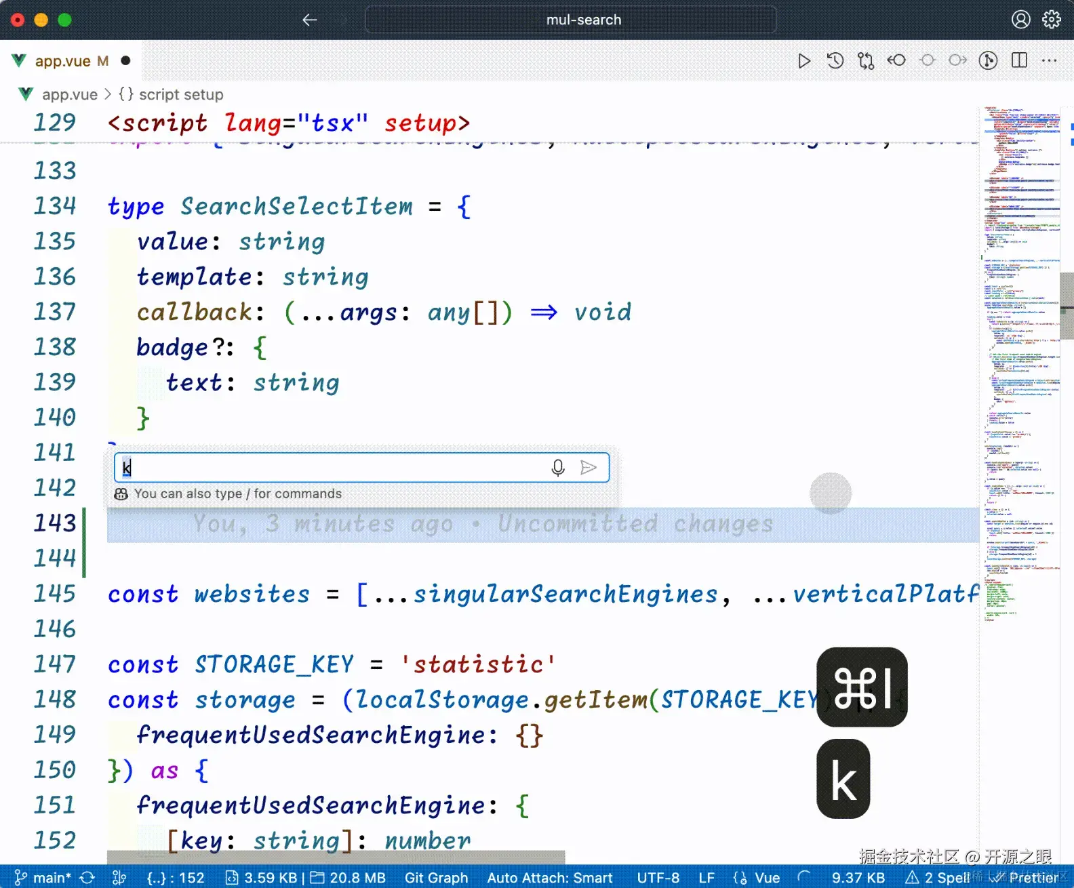Screen dimensions: 1074x888
Task: Start voice input with the microphone icon
Action: click(x=558, y=468)
